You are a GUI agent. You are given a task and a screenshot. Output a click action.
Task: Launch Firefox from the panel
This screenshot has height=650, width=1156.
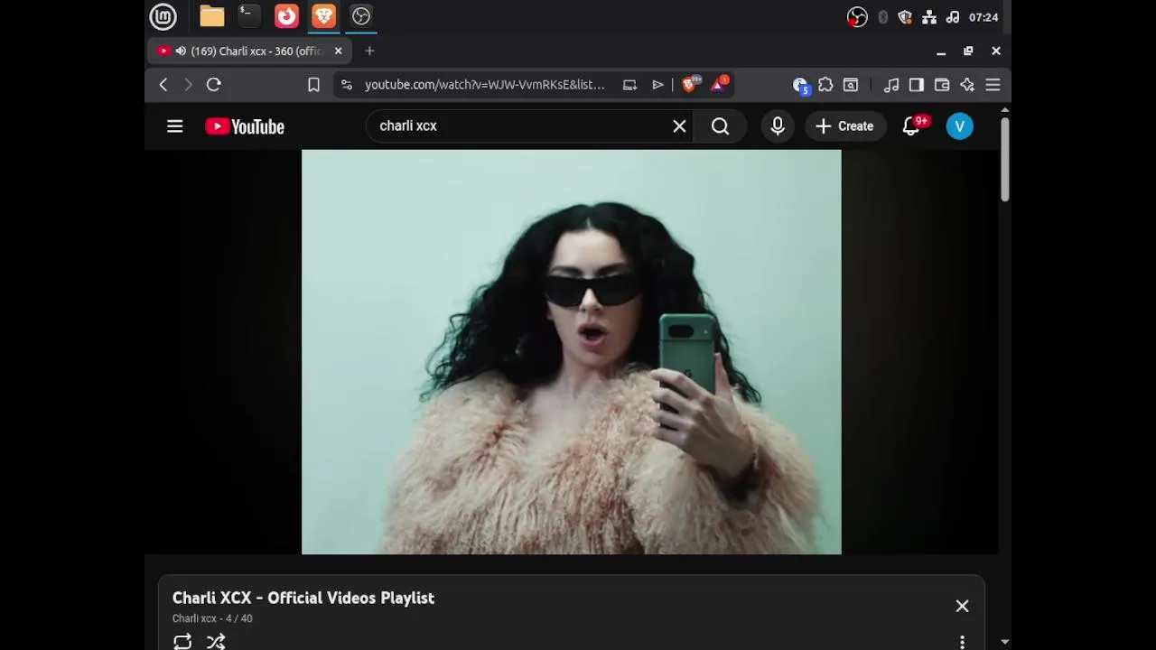point(286,16)
